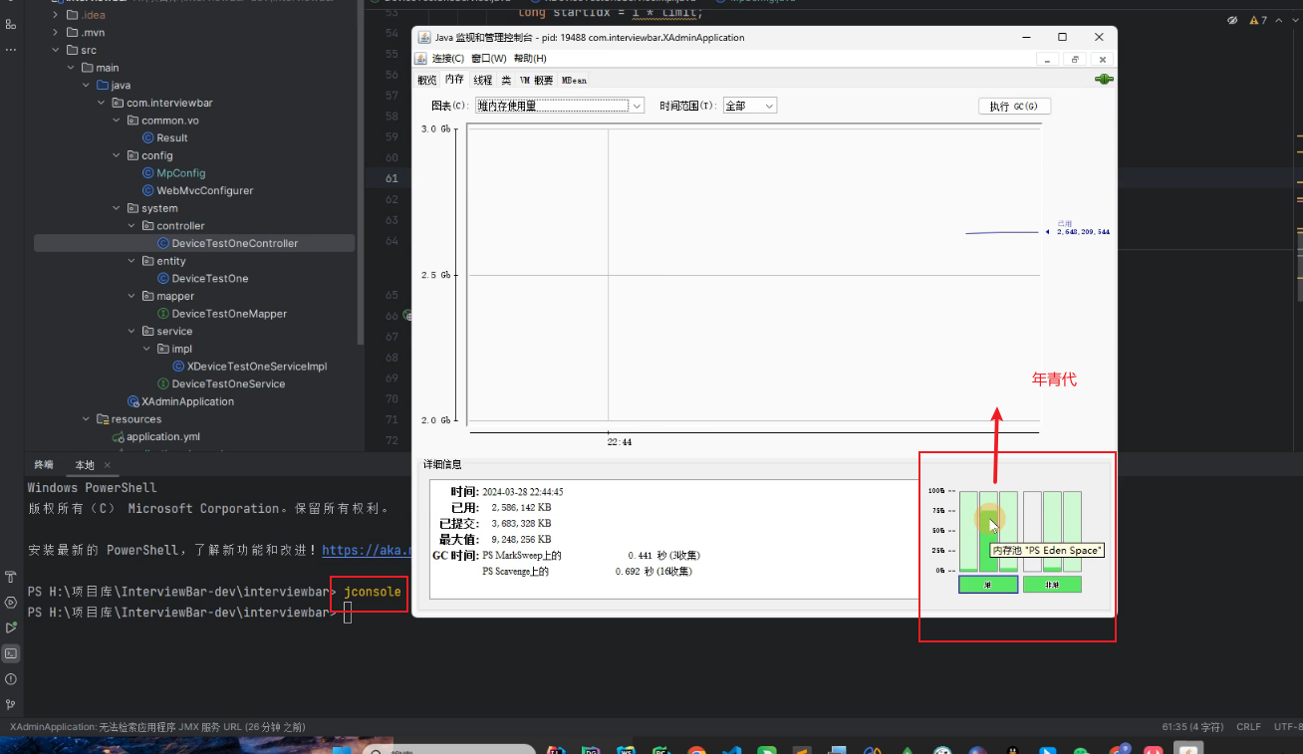Viewport: 1303px width, 754px height.
Task: Click CRLF line separator in status bar
Action: pyautogui.click(x=1248, y=727)
